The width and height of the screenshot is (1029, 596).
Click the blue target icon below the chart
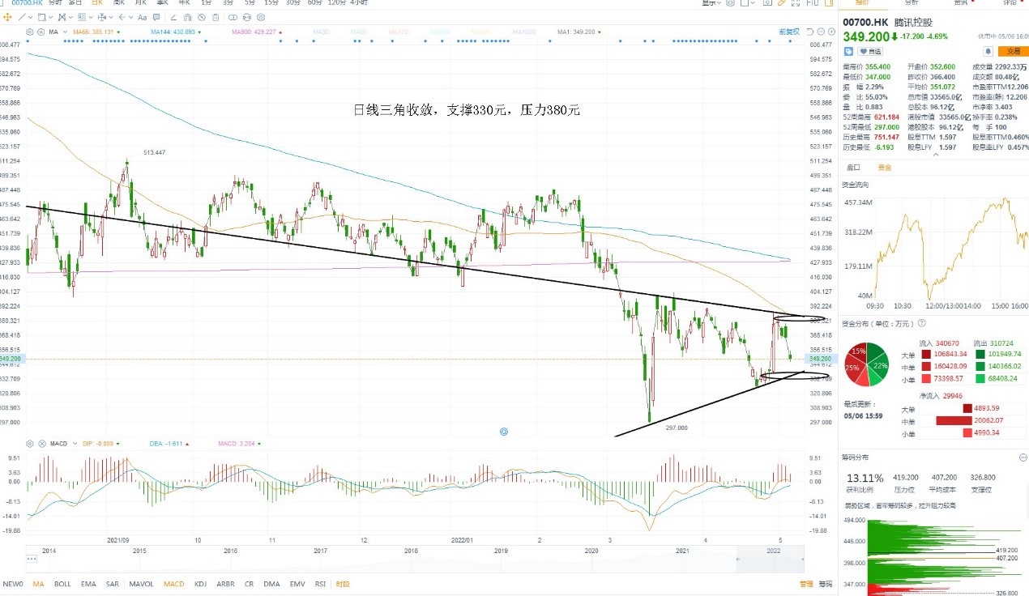pos(504,432)
